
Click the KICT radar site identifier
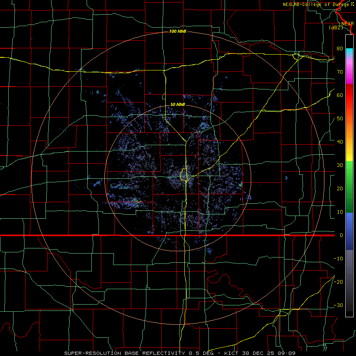[x=231, y=353]
